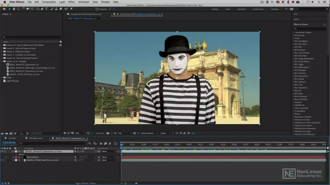Open the 1 View layout dropdown
The image size is (330, 185).
click(x=165, y=133)
